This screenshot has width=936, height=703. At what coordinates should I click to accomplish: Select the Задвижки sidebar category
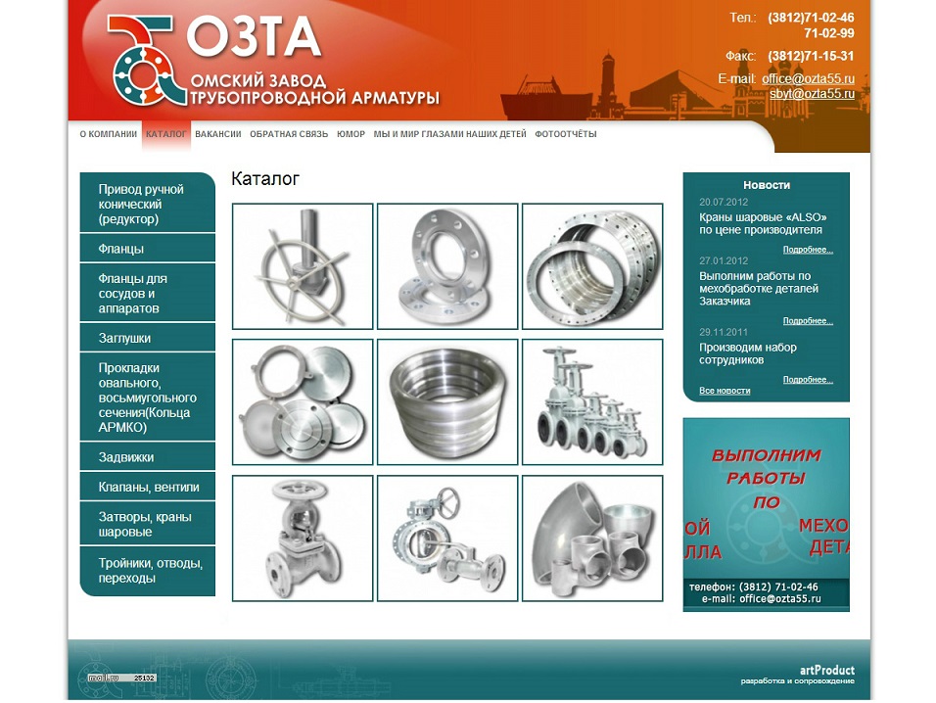coord(148,457)
